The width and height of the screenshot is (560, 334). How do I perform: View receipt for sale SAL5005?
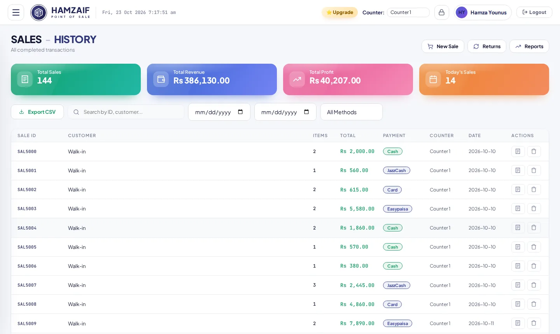(x=518, y=247)
